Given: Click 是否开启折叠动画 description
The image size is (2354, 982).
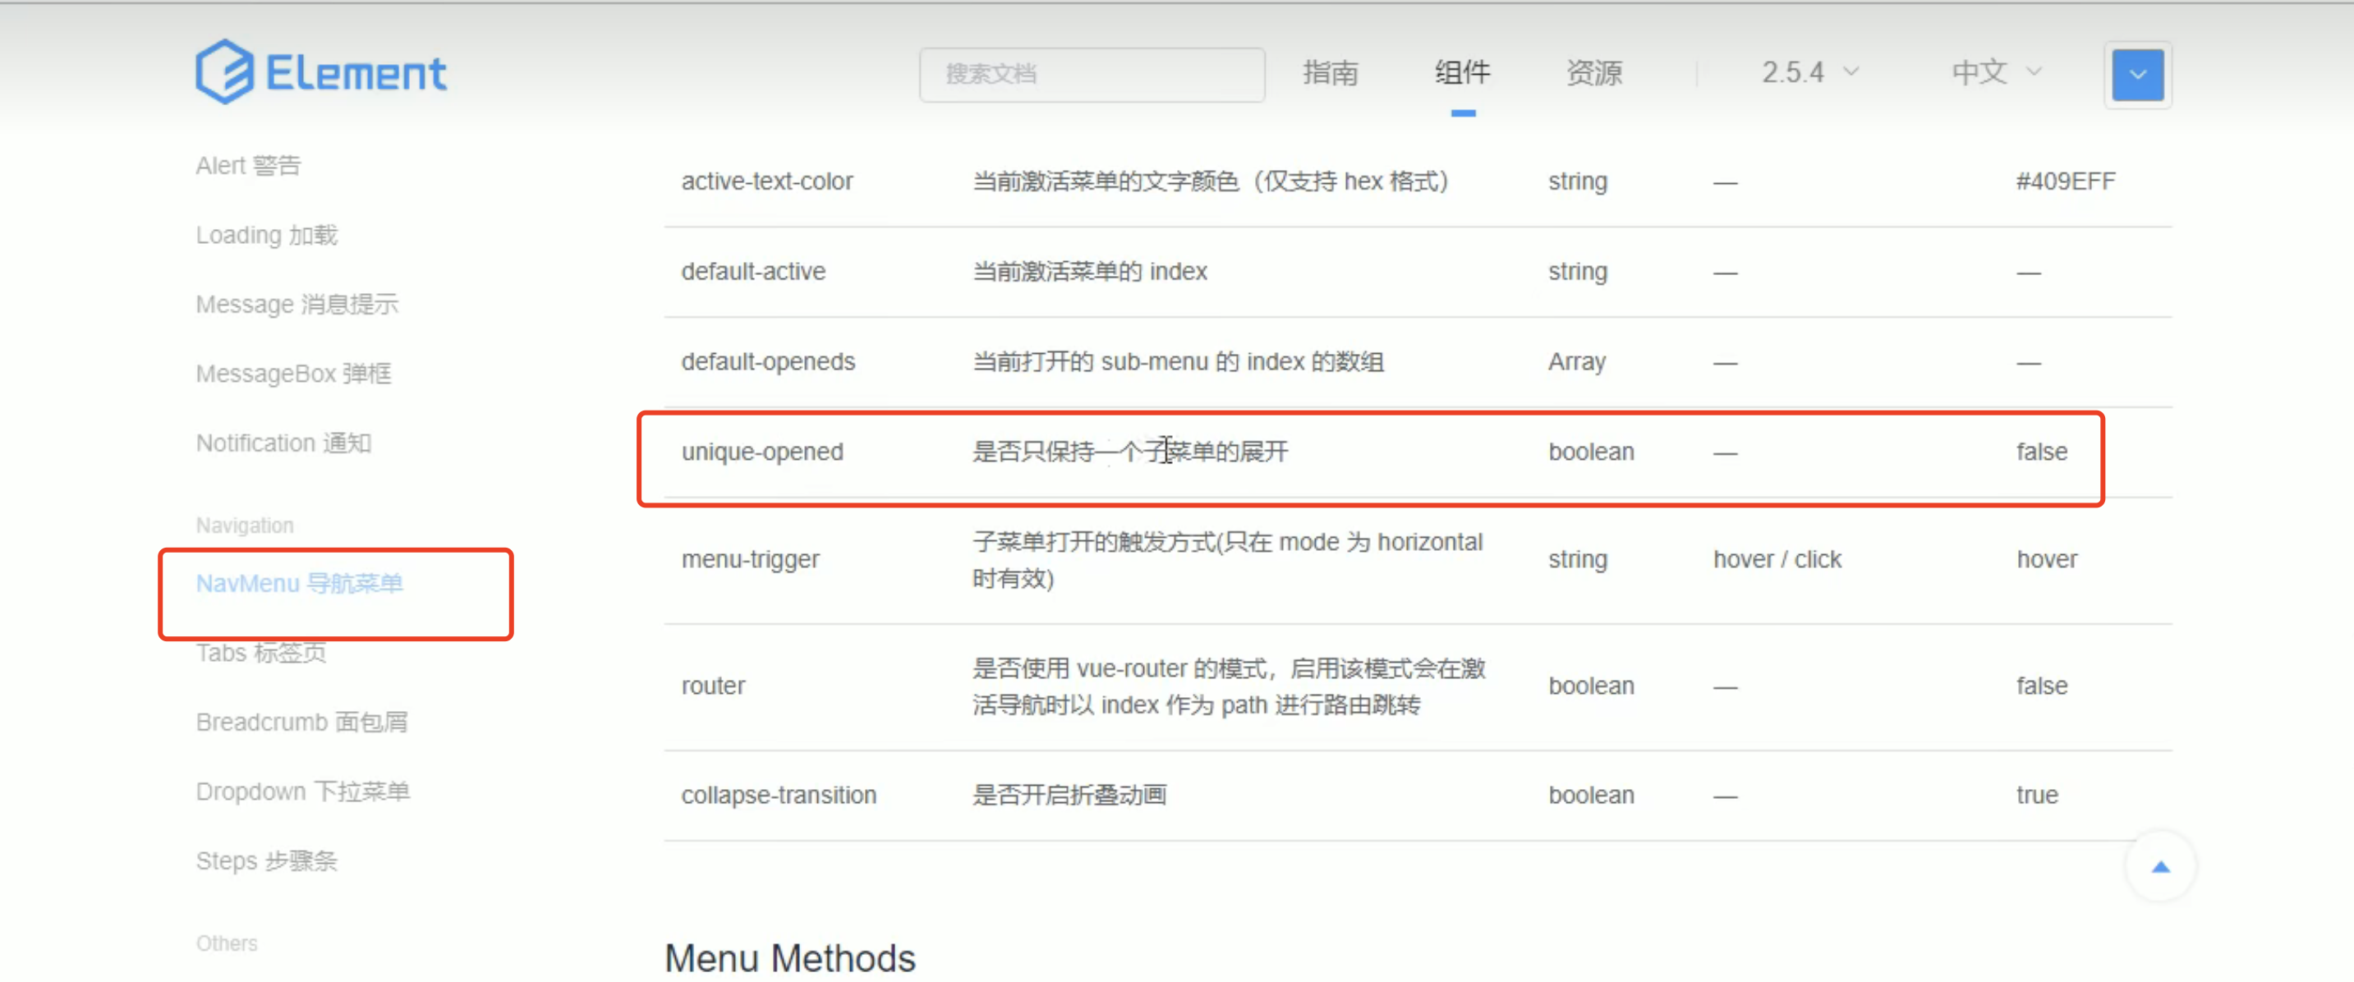Looking at the screenshot, I should [x=1069, y=795].
